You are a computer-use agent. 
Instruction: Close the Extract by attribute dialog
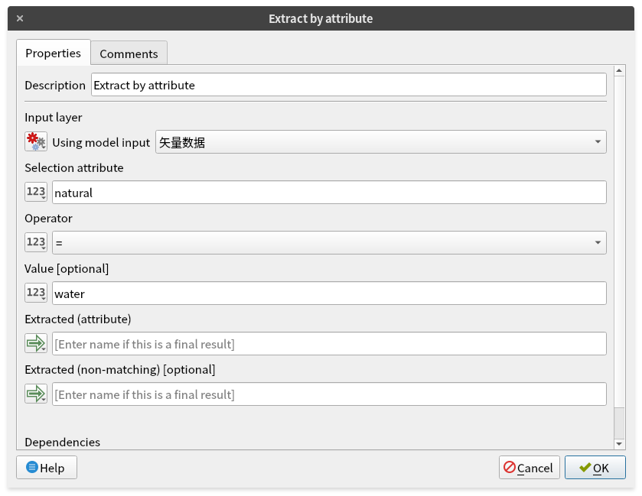click(x=20, y=18)
